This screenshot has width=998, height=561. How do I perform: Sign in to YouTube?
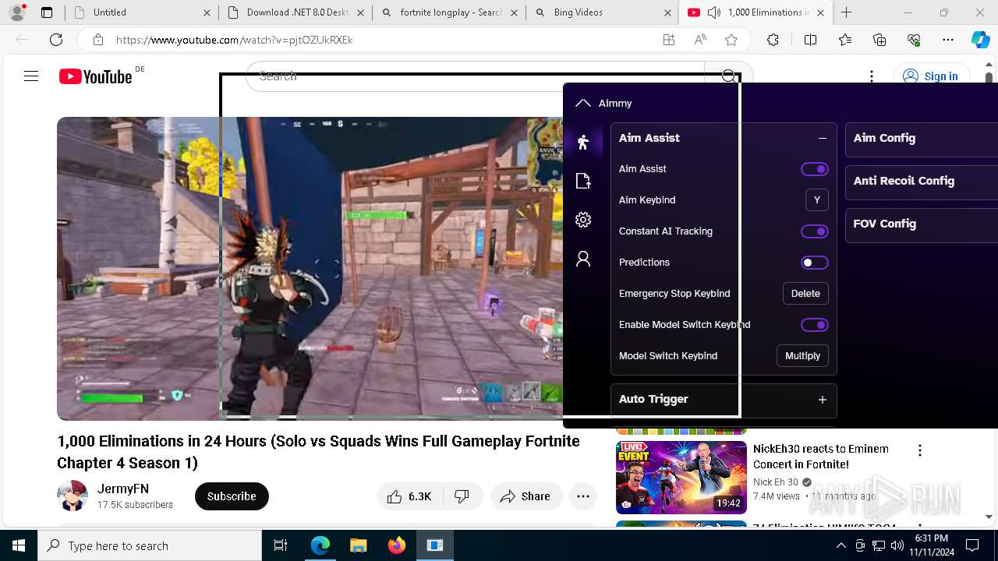(x=931, y=76)
